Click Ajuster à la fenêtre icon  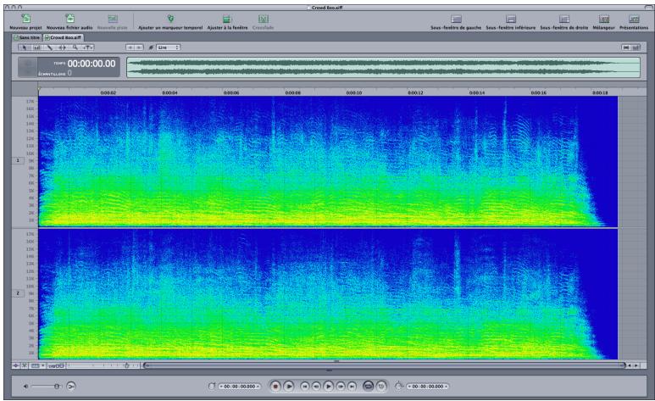pyautogui.click(x=227, y=19)
